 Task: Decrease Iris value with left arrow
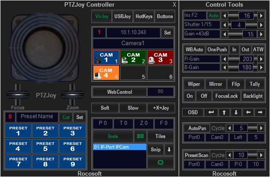224,15
